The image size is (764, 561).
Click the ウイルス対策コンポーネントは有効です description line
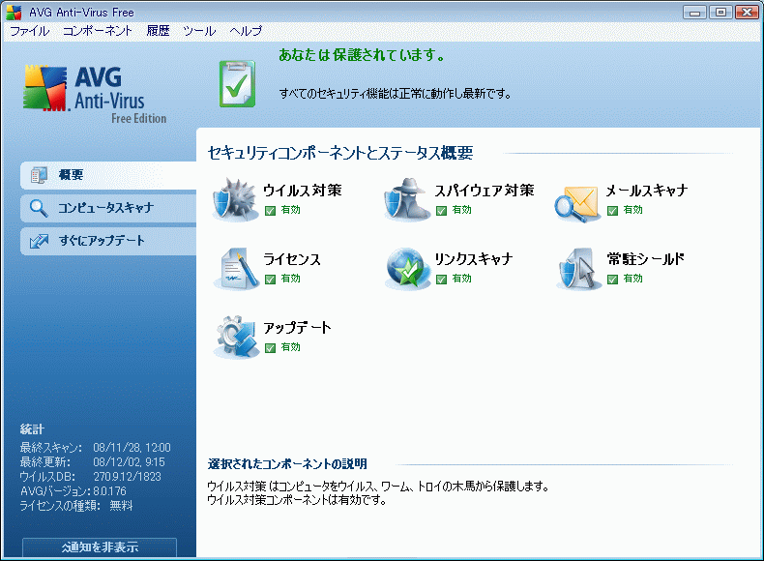pos(297,500)
